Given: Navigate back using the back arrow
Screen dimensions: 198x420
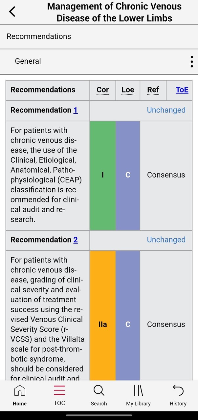Looking at the screenshot, I should point(12,11).
